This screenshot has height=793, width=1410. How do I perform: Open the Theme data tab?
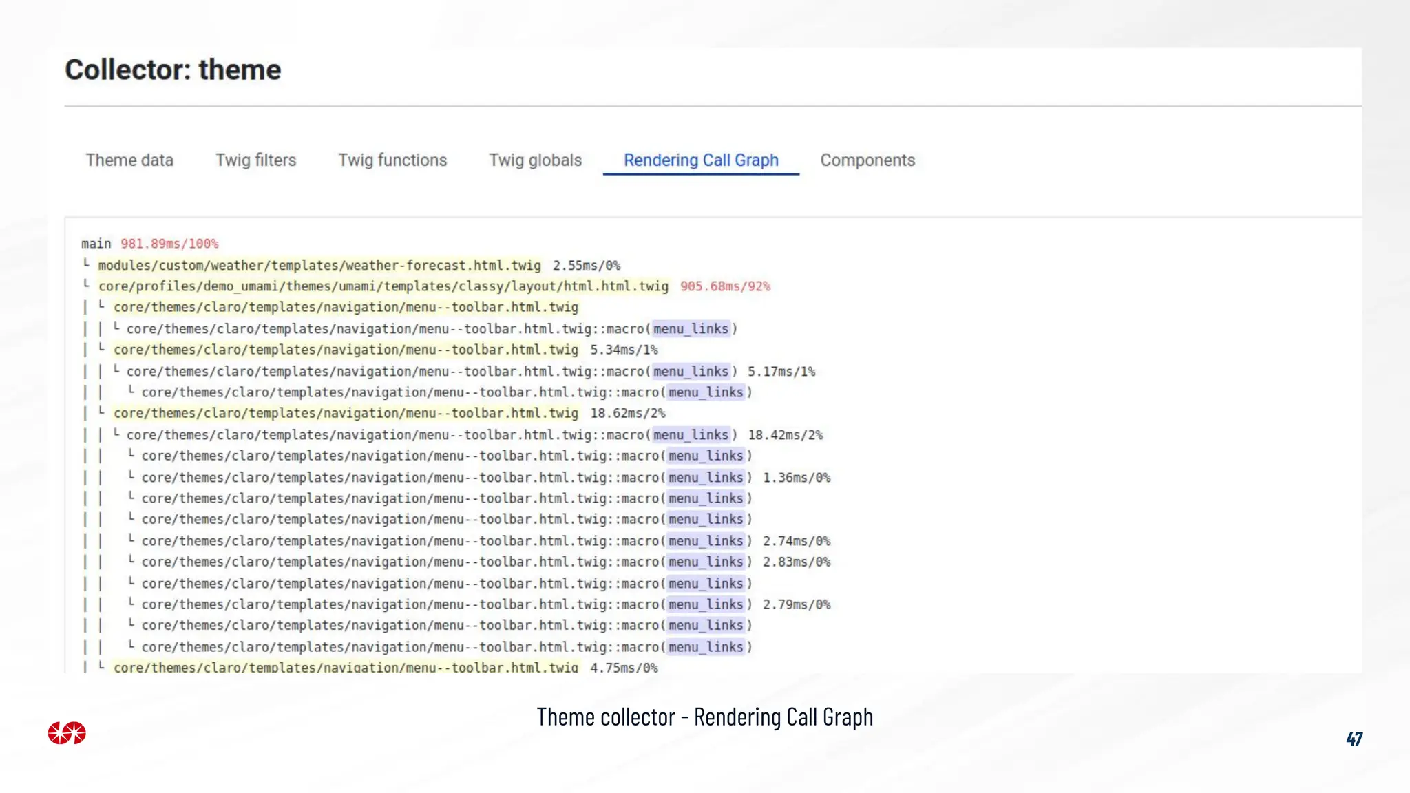pos(129,160)
